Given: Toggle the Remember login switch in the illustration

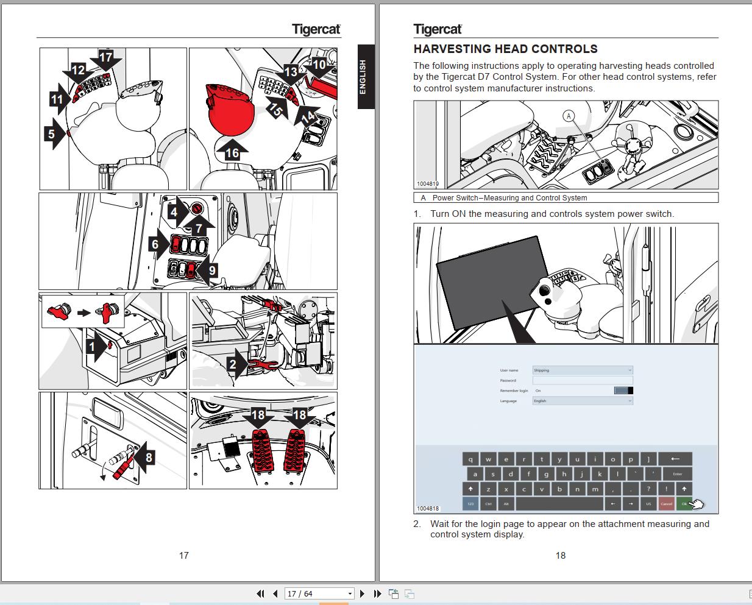Looking at the screenshot, I should tap(623, 391).
